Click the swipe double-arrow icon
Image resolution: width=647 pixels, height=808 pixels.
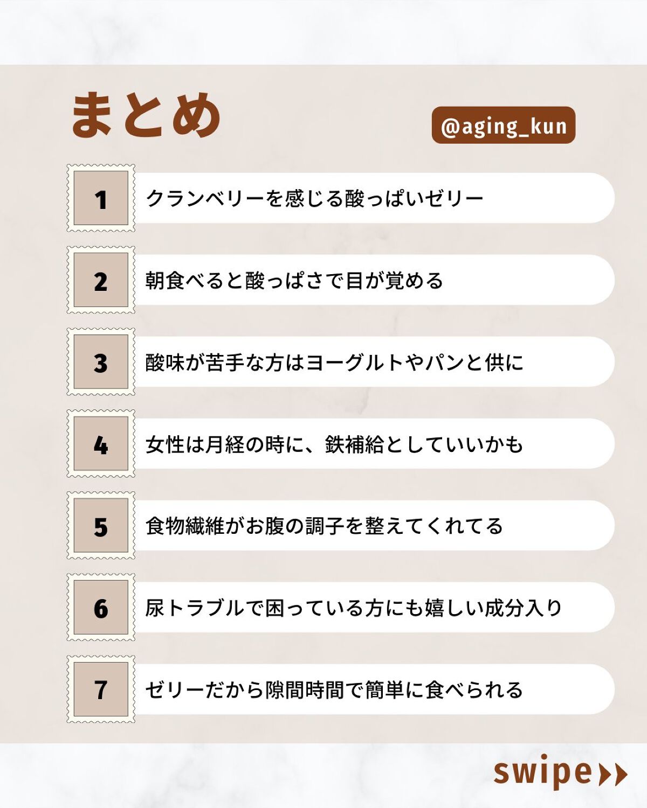coord(614,775)
